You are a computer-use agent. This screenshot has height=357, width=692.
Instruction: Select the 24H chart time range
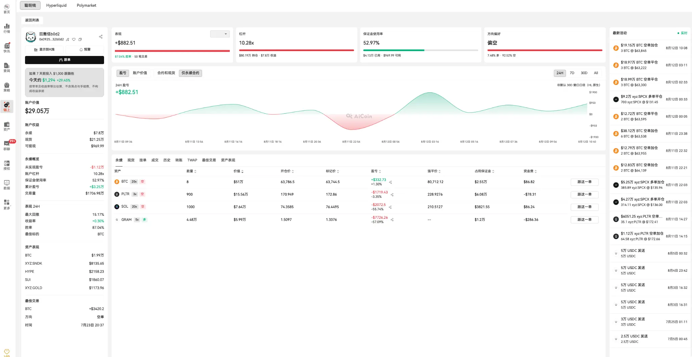coord(560,73)
